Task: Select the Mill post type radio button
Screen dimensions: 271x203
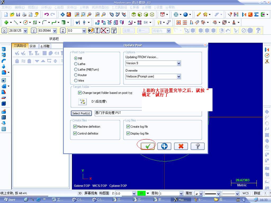Action: tap(76, 58)
